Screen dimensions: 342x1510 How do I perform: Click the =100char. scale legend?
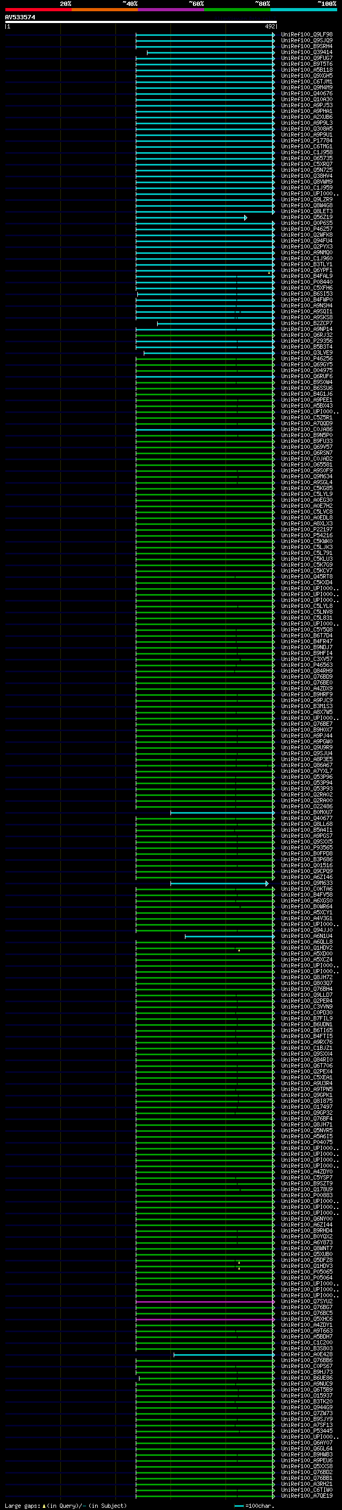click(254, 1505)
